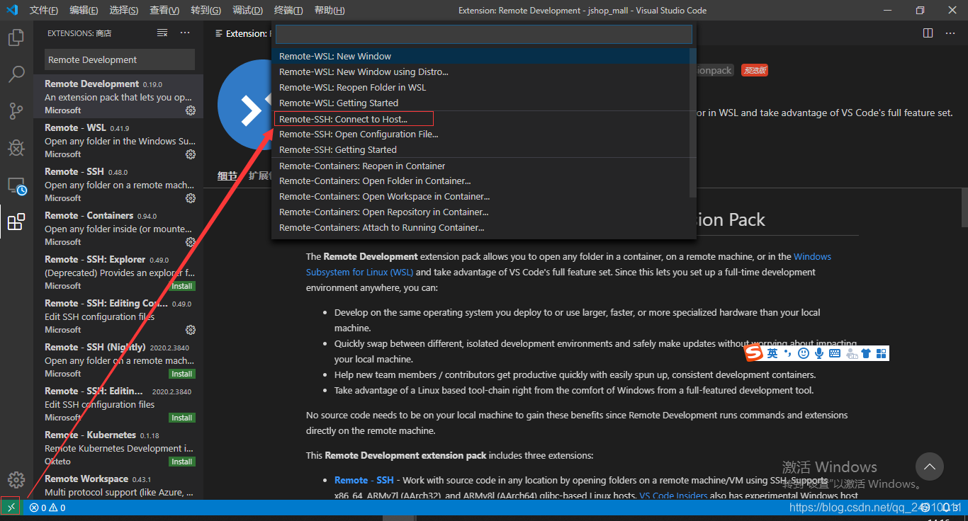Toggle the Sogou English input mode

coord(772,353)
